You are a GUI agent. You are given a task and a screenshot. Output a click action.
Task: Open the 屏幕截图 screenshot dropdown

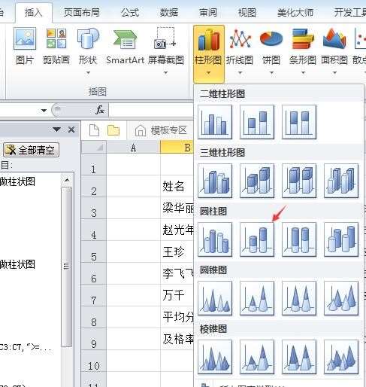[165, 73]
